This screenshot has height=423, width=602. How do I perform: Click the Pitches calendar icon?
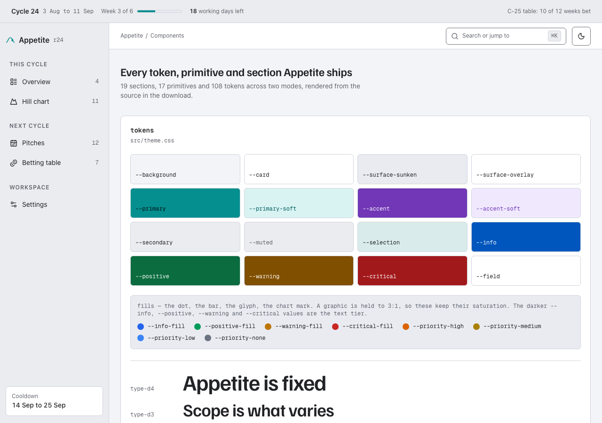14,143
